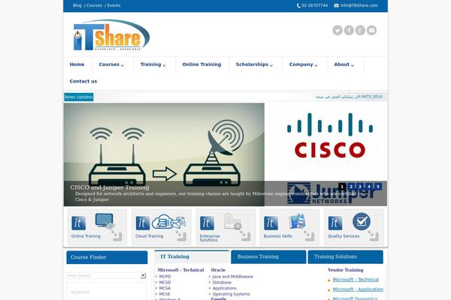The width and height of the screenshot is (451, 300).
Task: Open the Microsoft - Application vendor training link
Action: pyautogui.click(x=358, y=289)
